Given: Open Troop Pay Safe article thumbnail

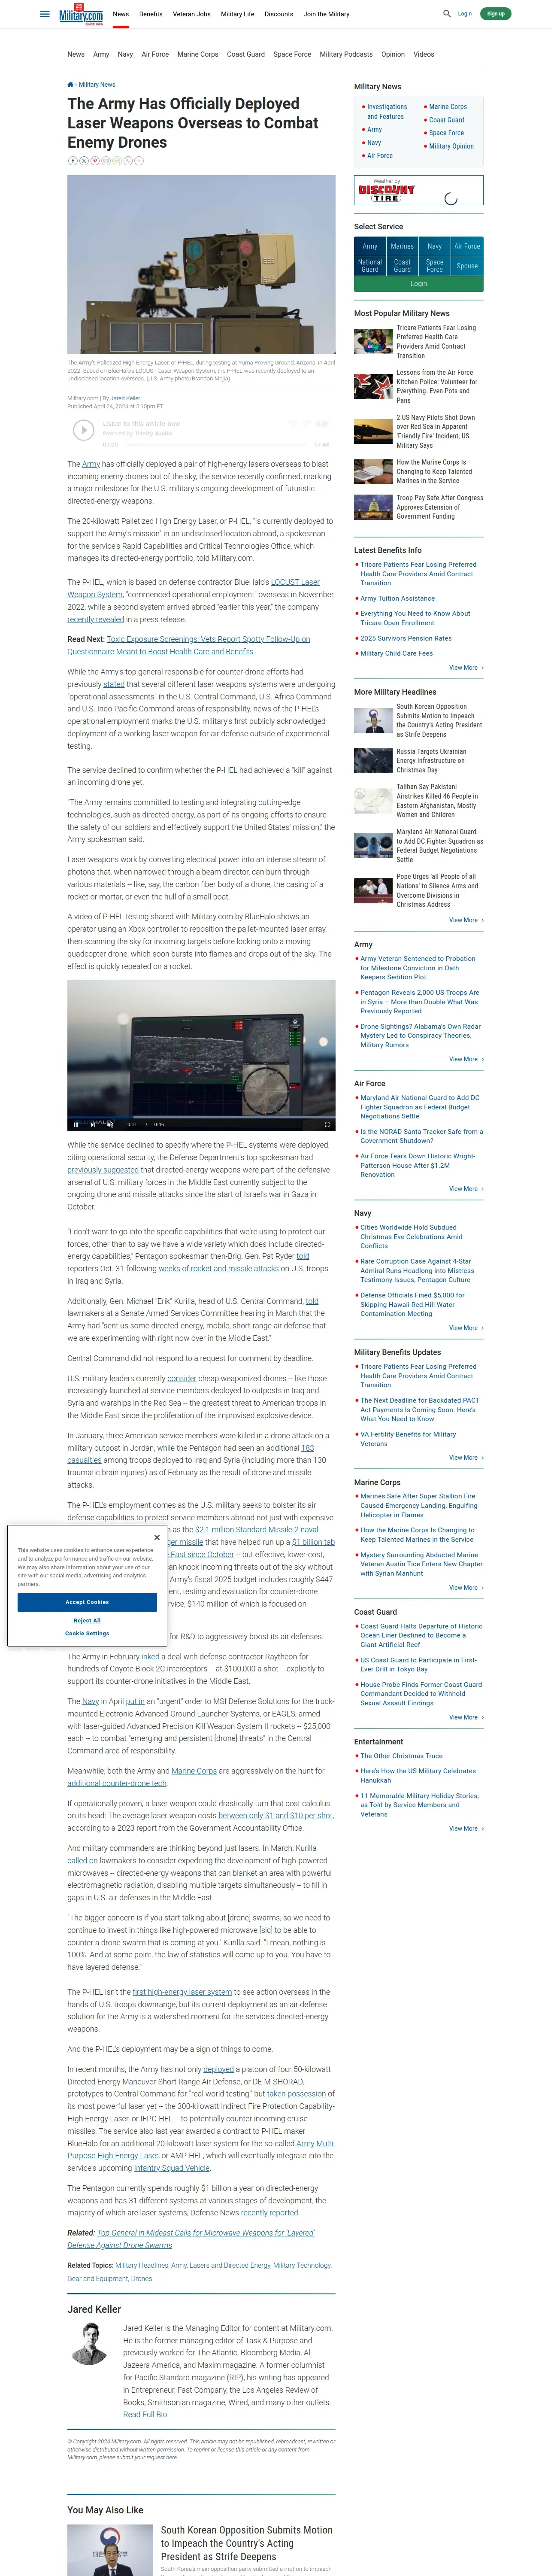Looking at the screenshot, I should (x=373, y=507).
